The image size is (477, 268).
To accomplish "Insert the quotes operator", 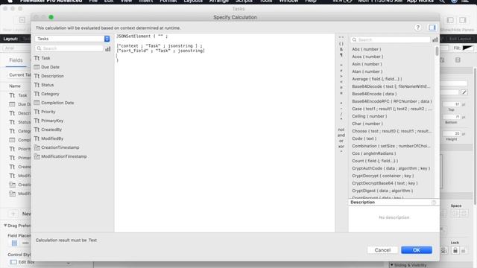I will (x=341, y=37).
